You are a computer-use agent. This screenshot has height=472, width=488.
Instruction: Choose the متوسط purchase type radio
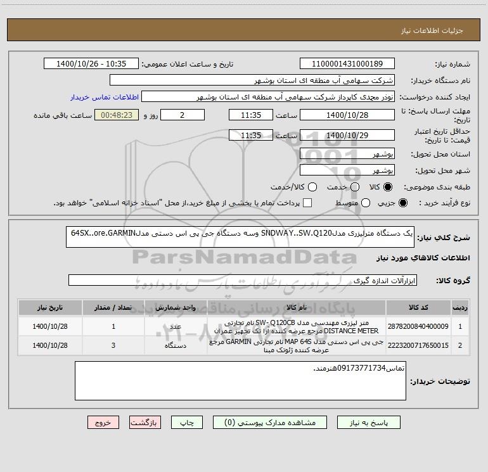click(366, 203)
